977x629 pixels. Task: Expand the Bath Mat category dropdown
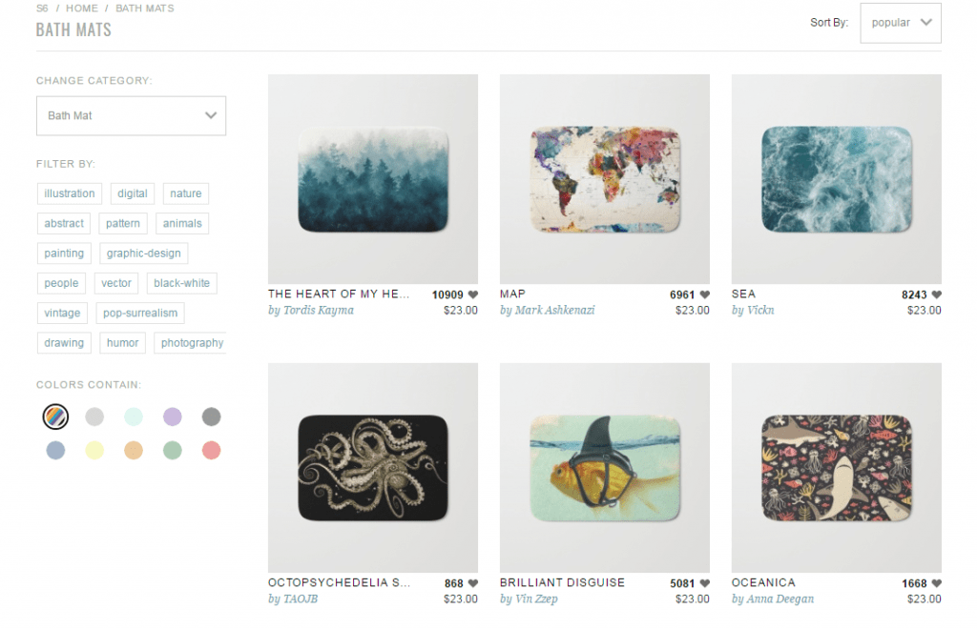pyautogui.click(x=131, y=115)
